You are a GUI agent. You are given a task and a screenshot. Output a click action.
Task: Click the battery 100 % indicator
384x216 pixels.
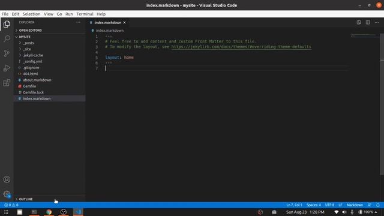coord(367,212)
